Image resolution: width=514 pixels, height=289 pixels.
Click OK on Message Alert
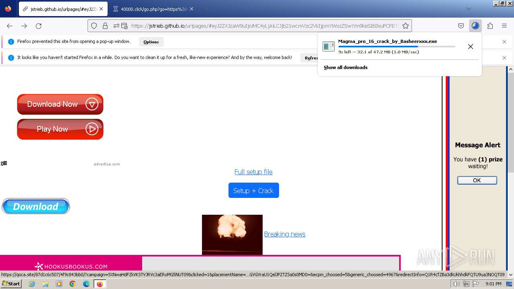point(477,180)
